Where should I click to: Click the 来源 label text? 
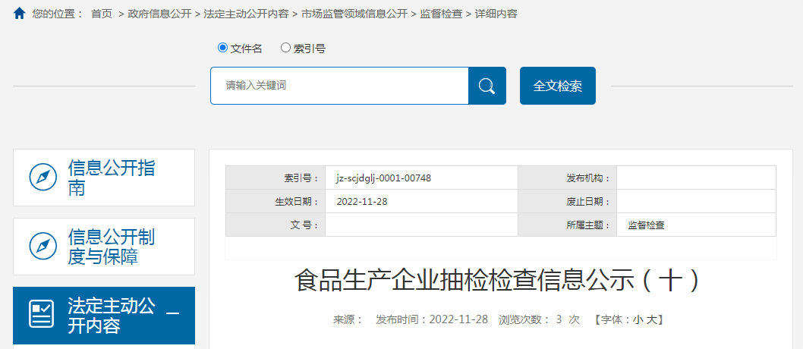pos(348,320)
